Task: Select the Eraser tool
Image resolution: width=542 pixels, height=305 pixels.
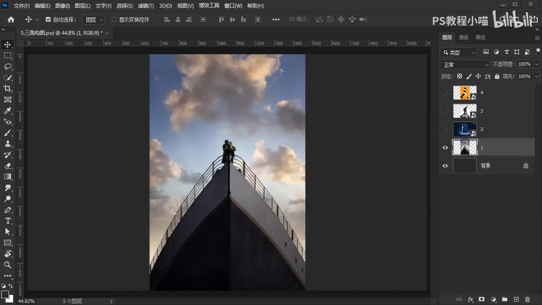Action: coord(8,166)
